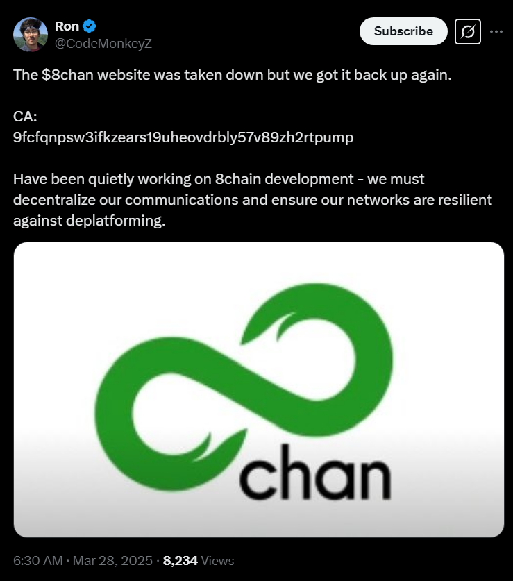Subscribe to Ron's account
This screenshot has height=581, width=513.
pyautogui.click(x=403, y=31)
